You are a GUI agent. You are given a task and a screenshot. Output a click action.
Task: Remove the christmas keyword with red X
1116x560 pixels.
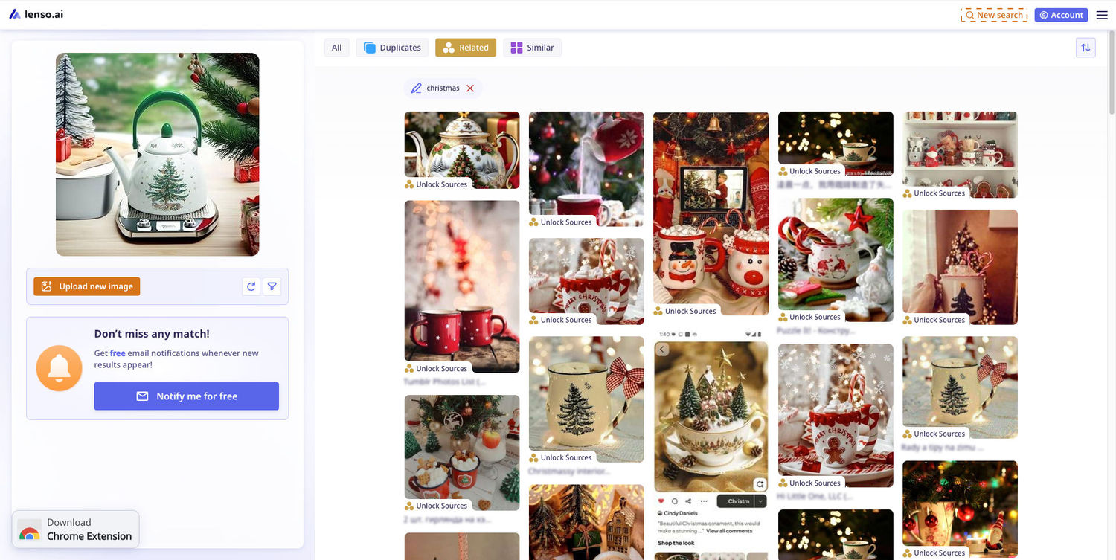(x=470, y=88)
